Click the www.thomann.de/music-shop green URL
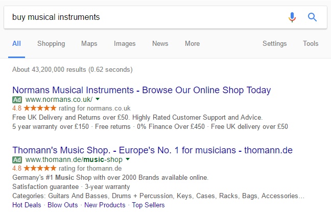Image resolution: width=331 pixels, height=218 pixels. [74, 159]
